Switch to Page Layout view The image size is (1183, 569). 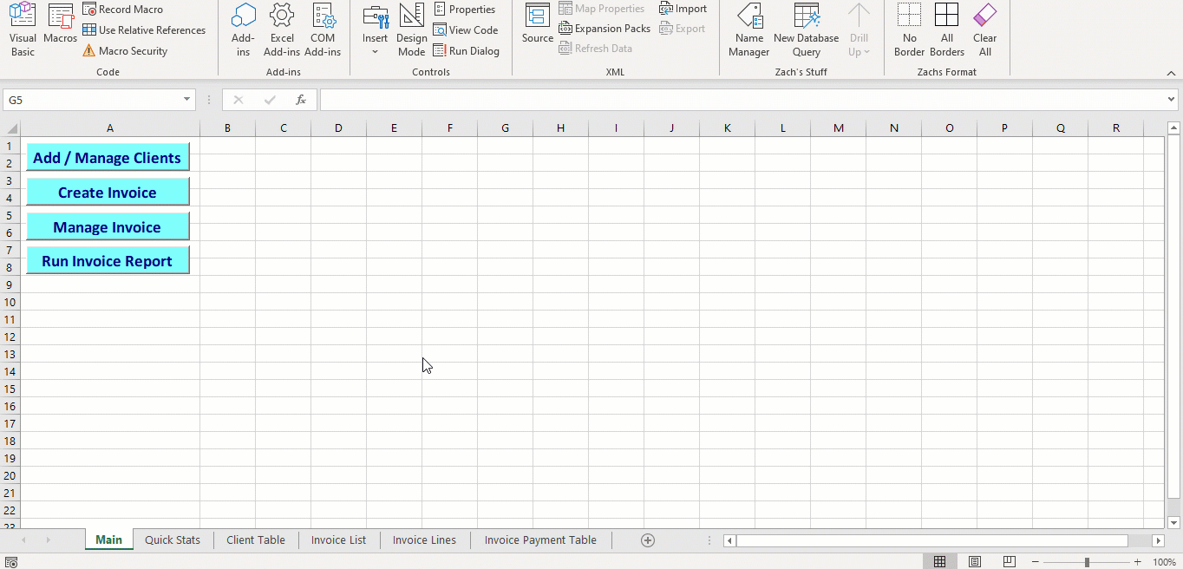[975, 562]
